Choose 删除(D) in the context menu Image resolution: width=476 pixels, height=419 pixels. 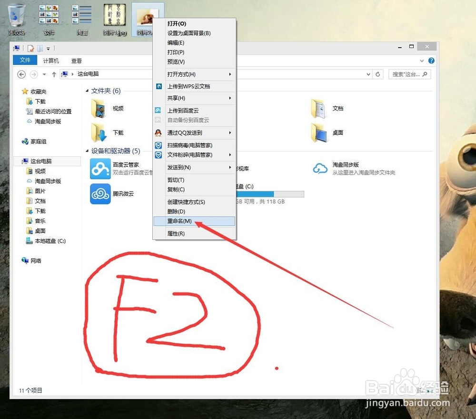tap(194, 211)
